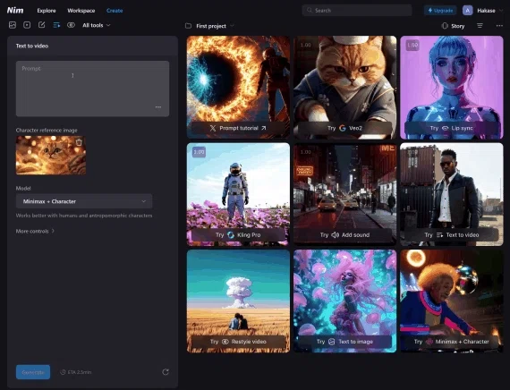Screen dimensions: 510x390
Task: Delete the character reference image with trash icon
Action: click(79, 142)
